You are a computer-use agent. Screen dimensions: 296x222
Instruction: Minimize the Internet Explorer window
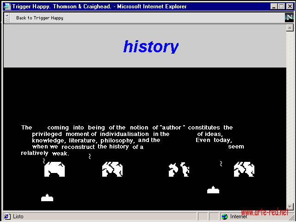click(273, 6)
